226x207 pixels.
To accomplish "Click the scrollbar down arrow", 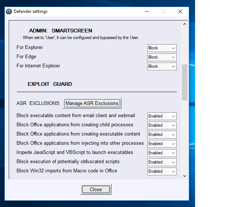I will pos(184,176).
